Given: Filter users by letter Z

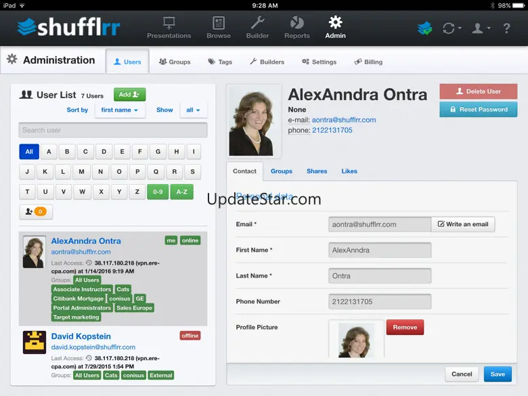Looking at the screenshot, I should 137,192.
